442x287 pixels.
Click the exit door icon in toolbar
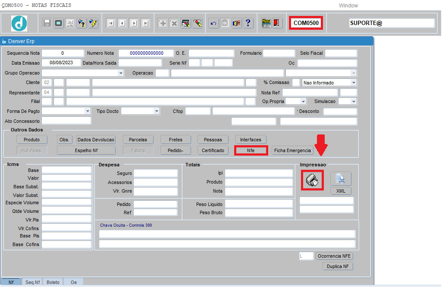(x=277, y=23)
